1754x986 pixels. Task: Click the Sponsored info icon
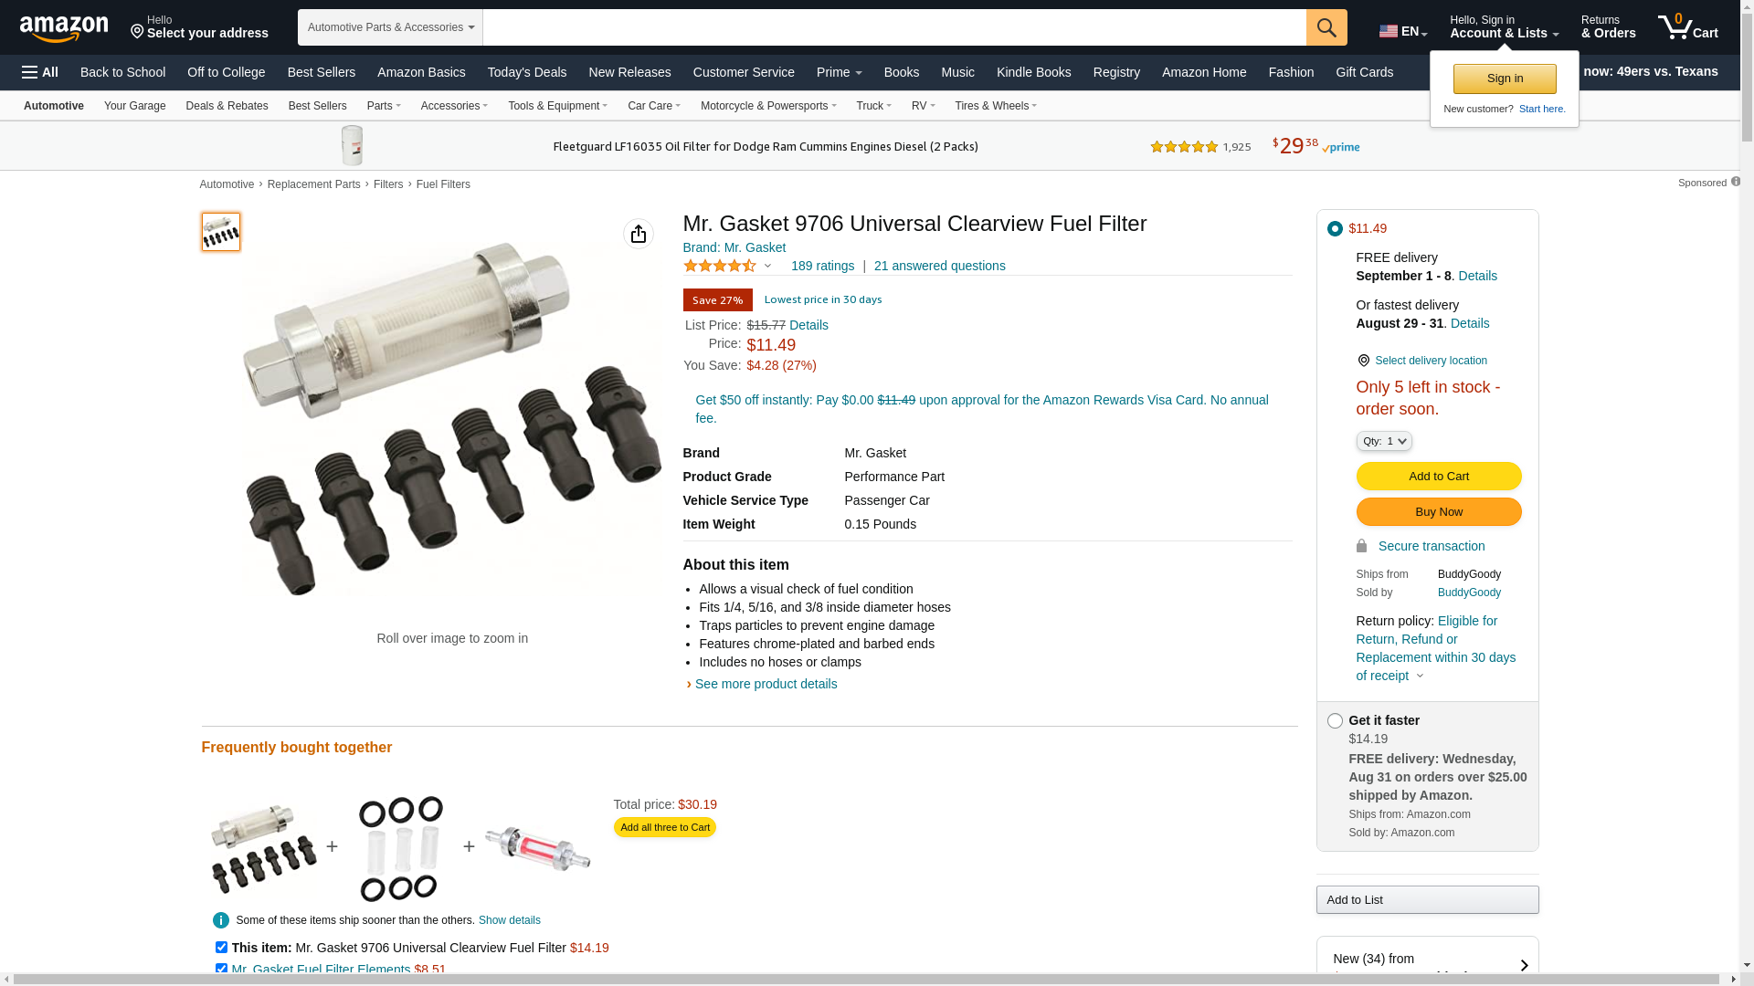click(1736, 182)
